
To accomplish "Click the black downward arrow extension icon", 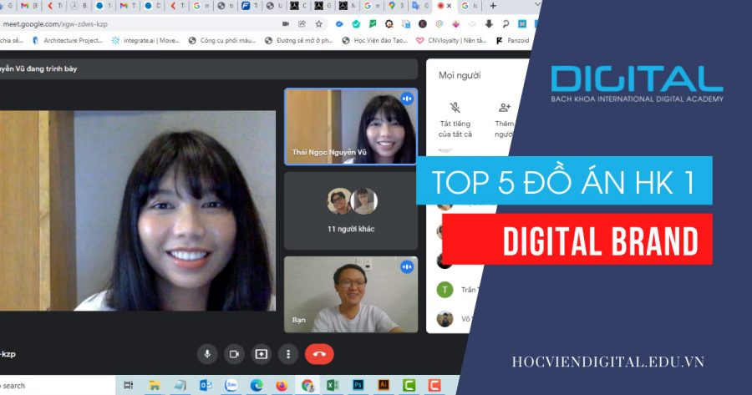I will point(489,24).
